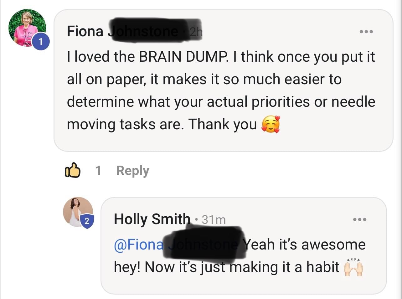View the like count next to thumbs-up

(98, 171)
